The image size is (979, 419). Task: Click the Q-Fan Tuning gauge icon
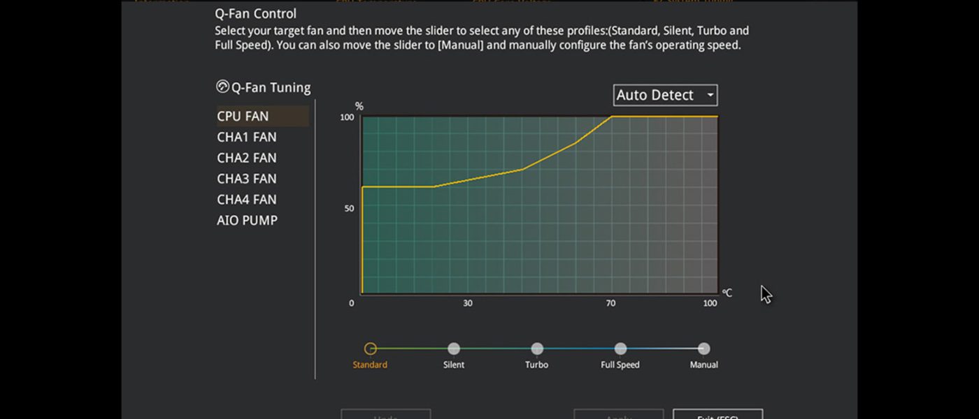coord(223,87)
